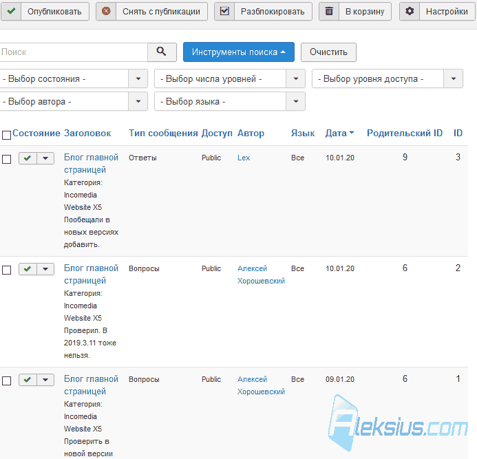
Task: Click Вопросы cell in row ID 2
Action: tap(144, 268)
